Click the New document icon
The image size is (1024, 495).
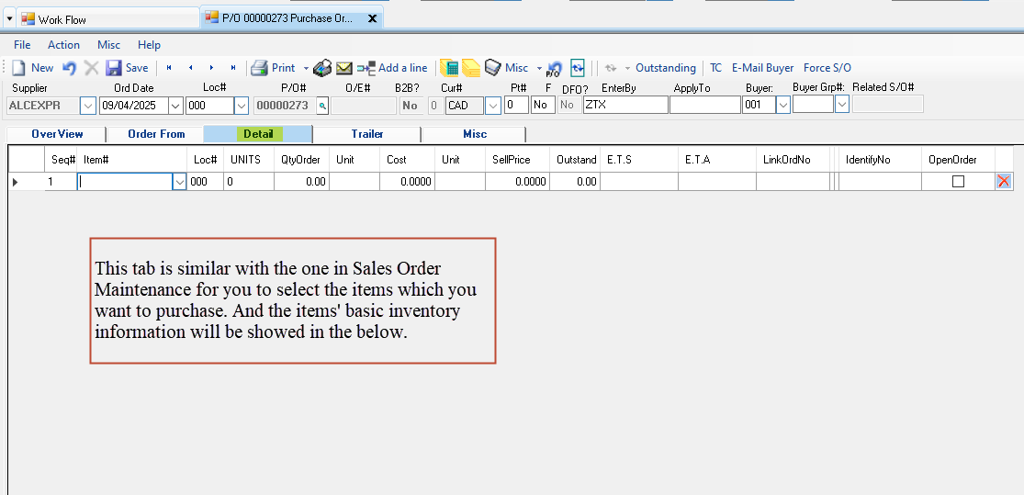coord(19,68)
